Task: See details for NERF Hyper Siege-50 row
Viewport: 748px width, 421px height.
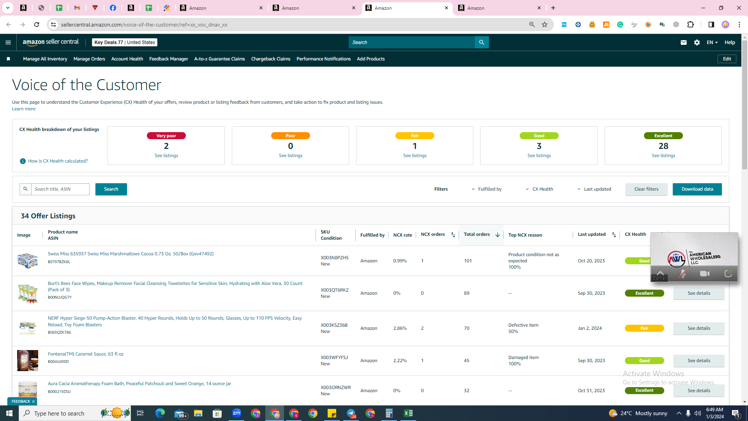Action: click(x=699, y=328)
